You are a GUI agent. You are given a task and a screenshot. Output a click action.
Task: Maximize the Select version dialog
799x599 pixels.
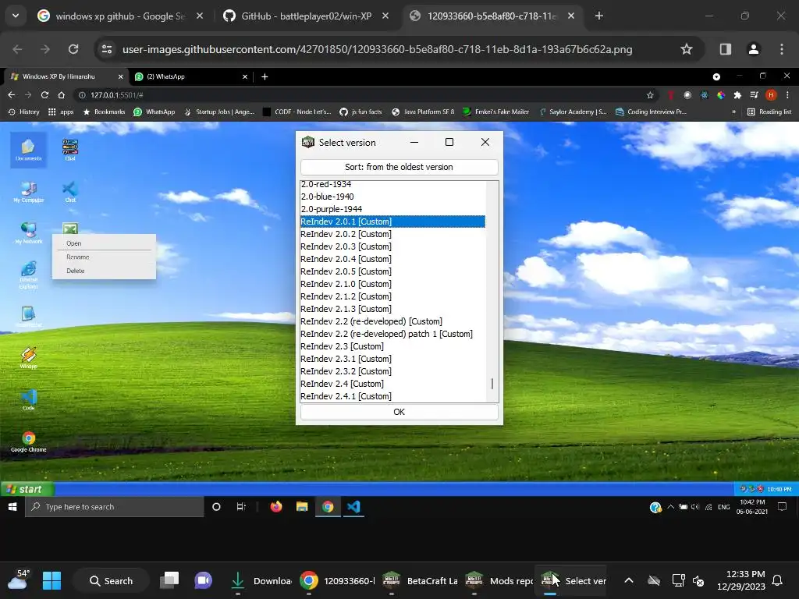(x=449, y=142)
